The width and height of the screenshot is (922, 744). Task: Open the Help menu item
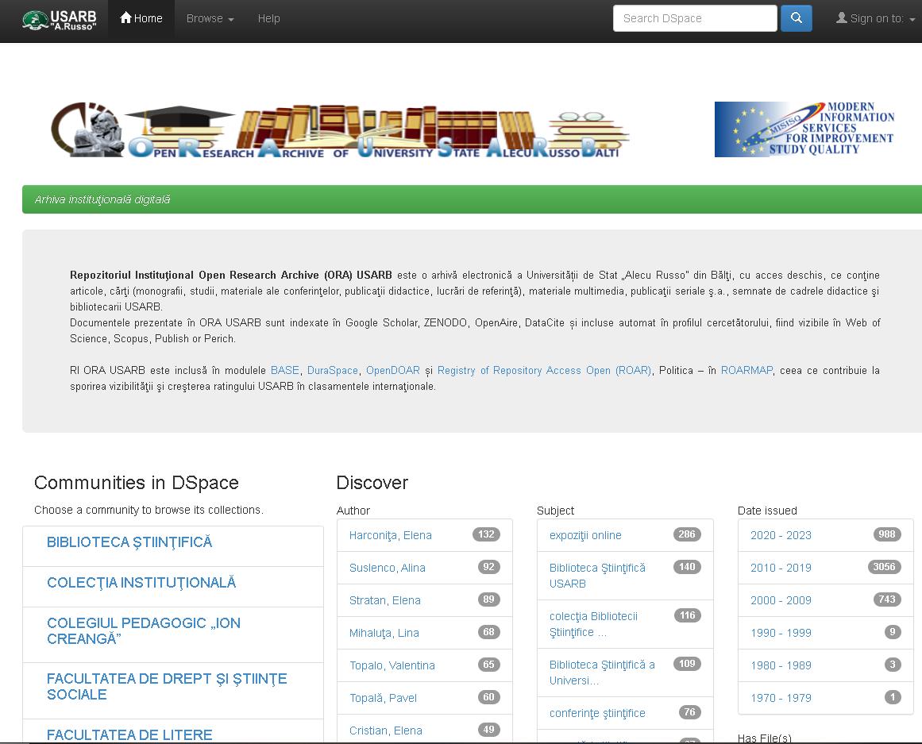click(268, 19)
